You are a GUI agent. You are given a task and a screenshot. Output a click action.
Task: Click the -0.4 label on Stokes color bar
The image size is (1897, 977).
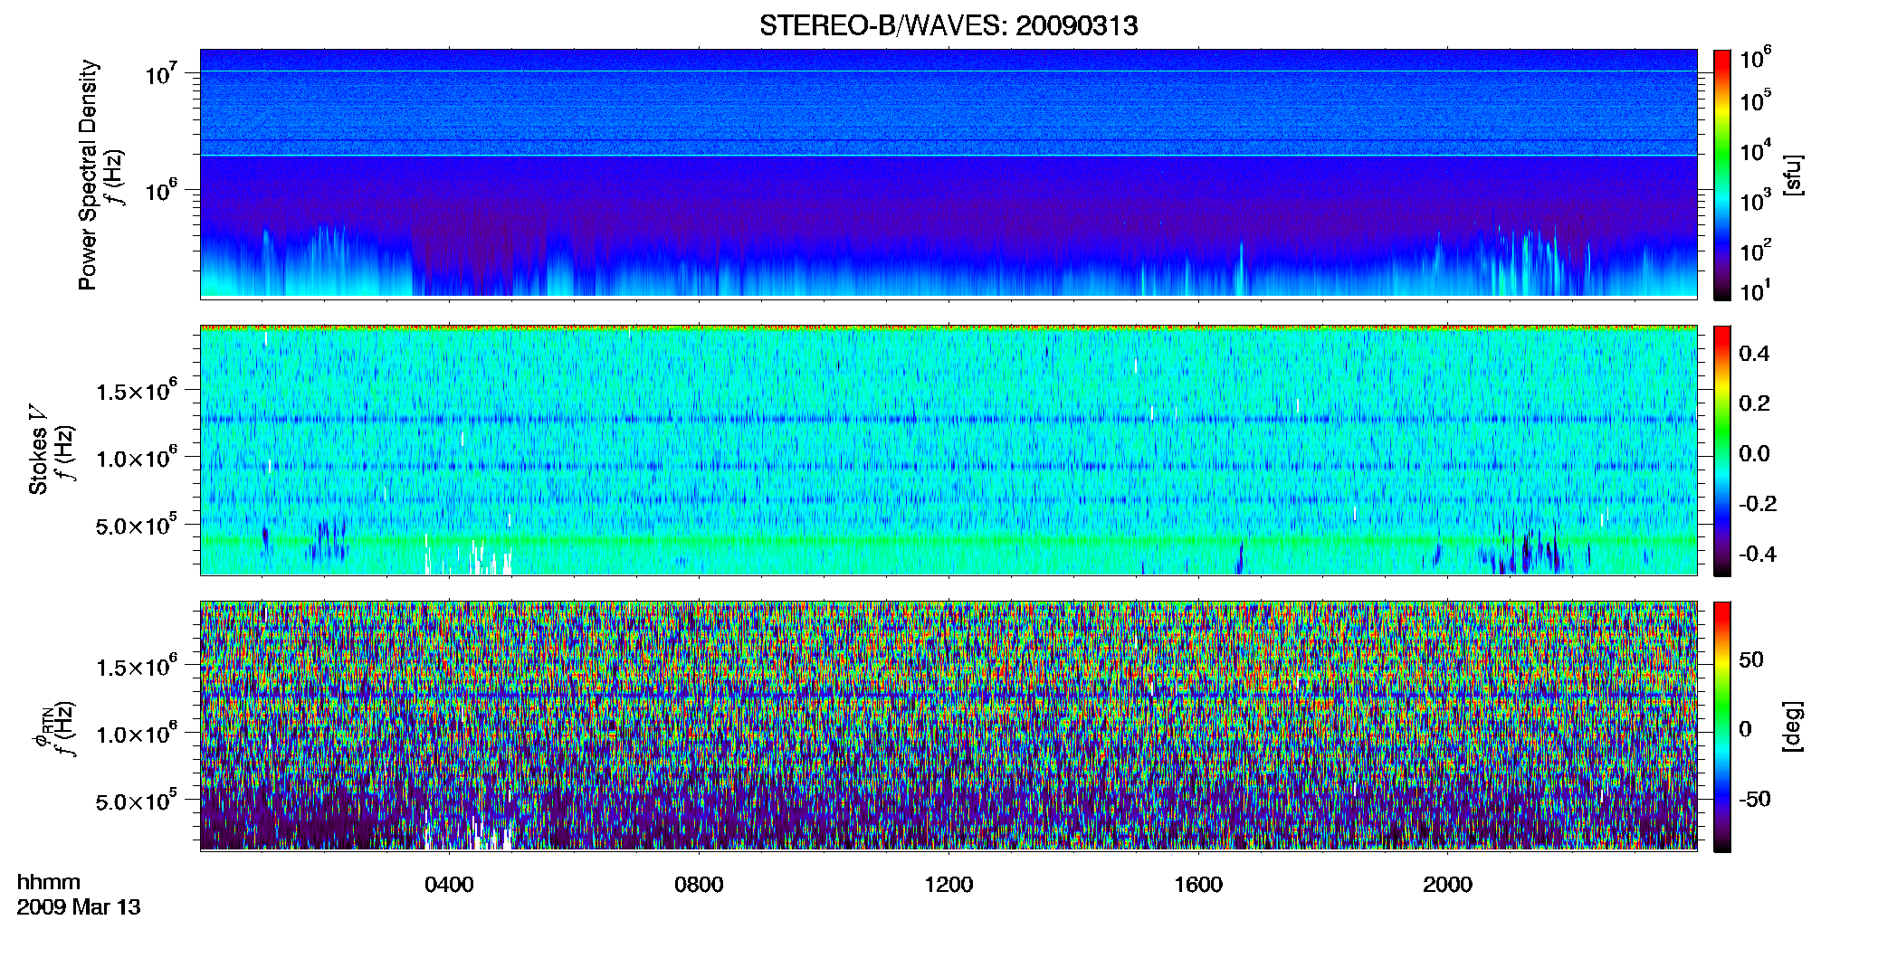(1758, 554)
